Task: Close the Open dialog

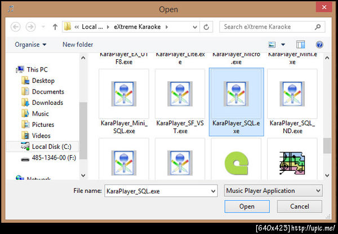Action: [324, 7]
